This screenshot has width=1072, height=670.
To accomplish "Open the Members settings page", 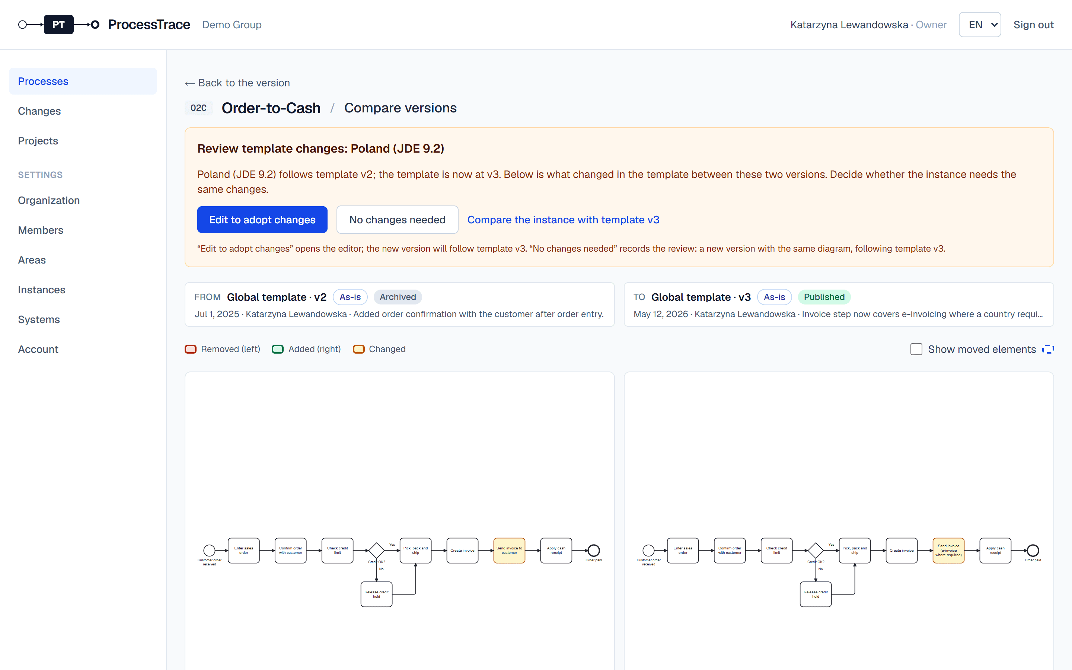I will coord(83,230).
